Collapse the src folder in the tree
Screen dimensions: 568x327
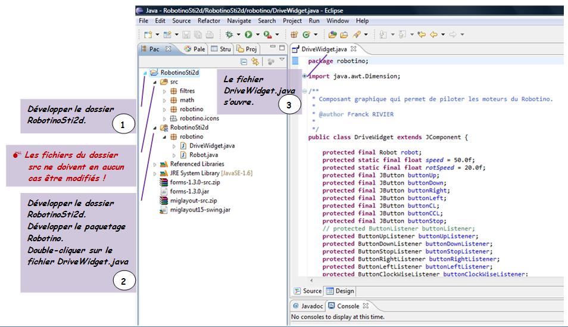(155, 82)
